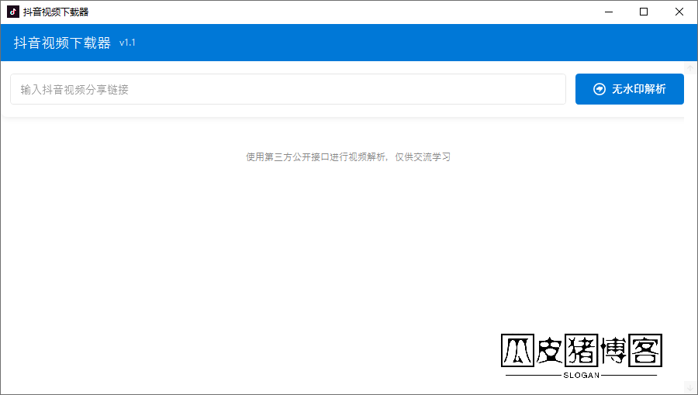Click the Douyin app icon in title bar
This screenshot has height=395, width=698.
[13, 12]
